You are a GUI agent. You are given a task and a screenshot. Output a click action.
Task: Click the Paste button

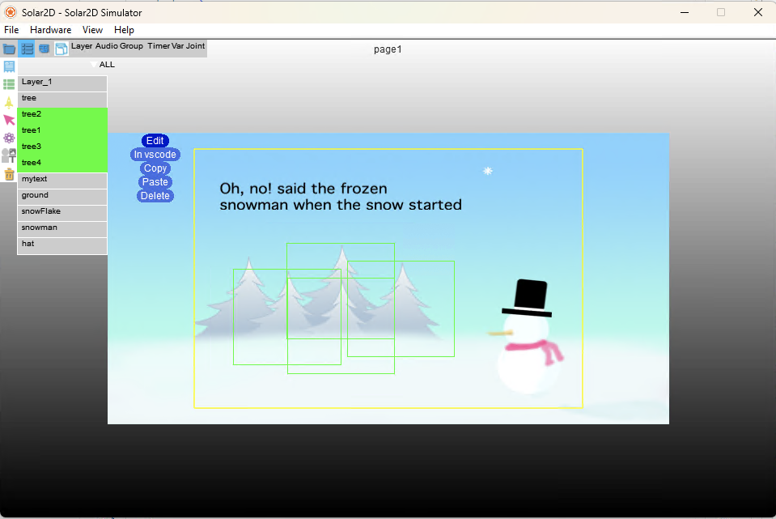point(155,181)
